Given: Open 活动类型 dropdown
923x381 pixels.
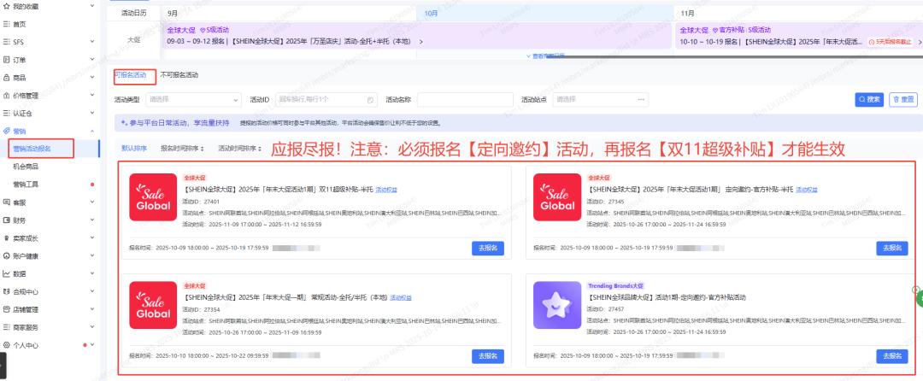Looking at the screenshot, I should tap(194, 100).
